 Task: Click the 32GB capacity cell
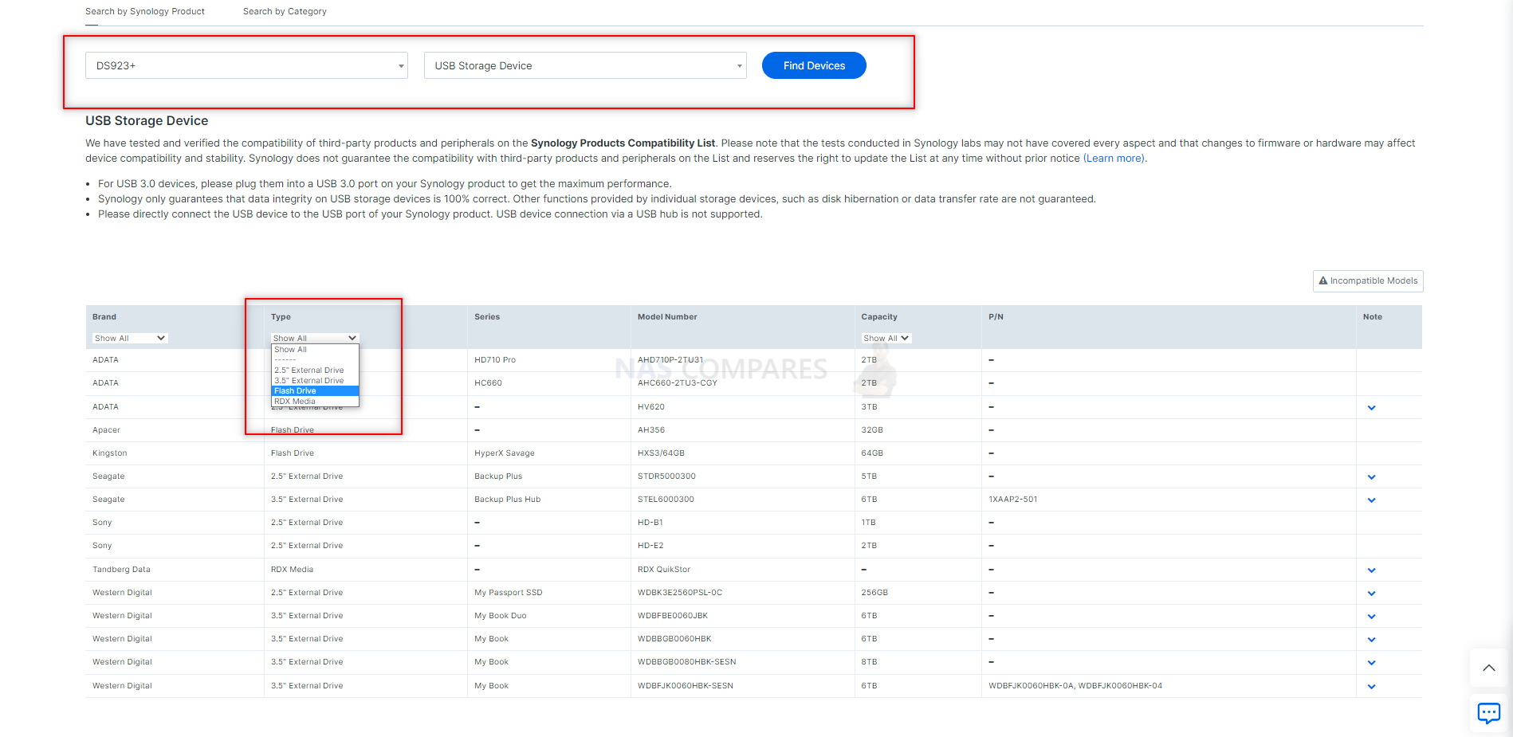pyautogui.click(x=872, y=430)
